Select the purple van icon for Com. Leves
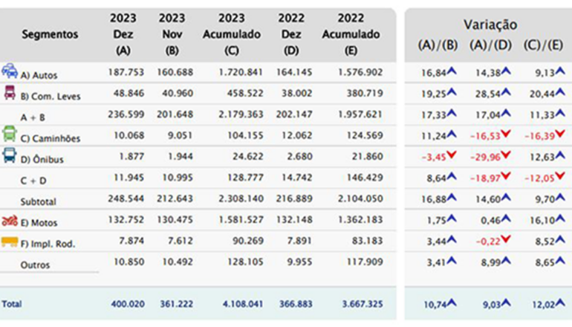This screenshot has width=572, height=327. [x=10, y=93]
